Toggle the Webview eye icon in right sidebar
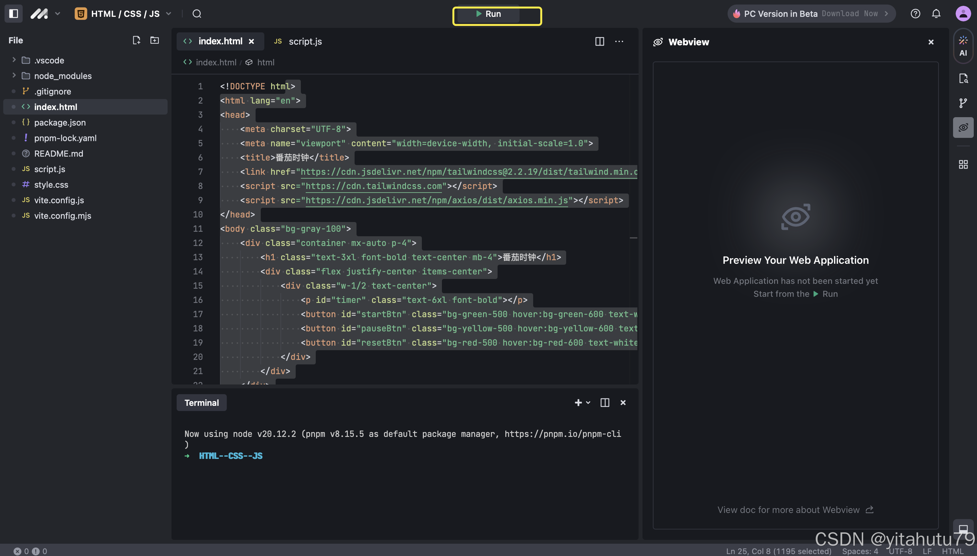 963,128
